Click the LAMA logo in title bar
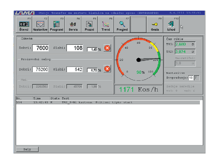This screenshot has width=219, height=164. coord(25,13)
